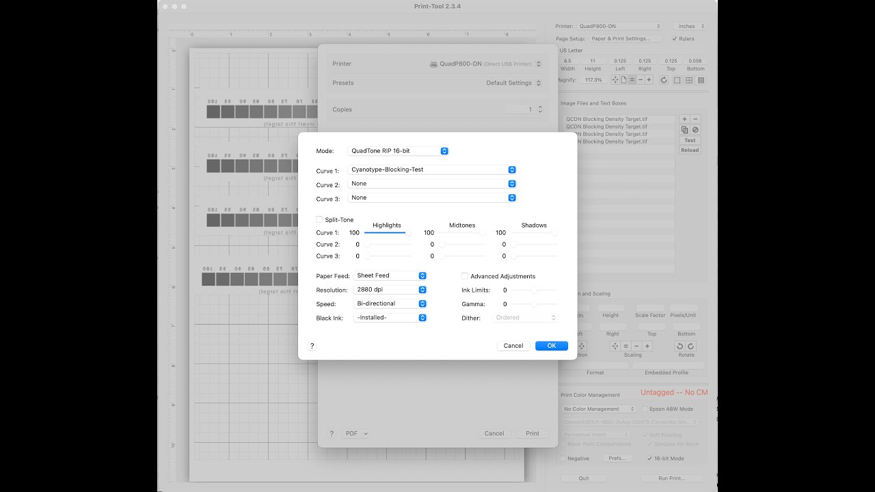875x492 pixels.
Task: Click the Ink Limits slider
Action: click(535, 290)
